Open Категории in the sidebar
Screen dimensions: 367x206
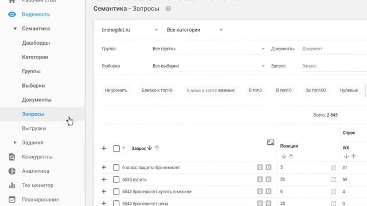click(x=35, y=57)
